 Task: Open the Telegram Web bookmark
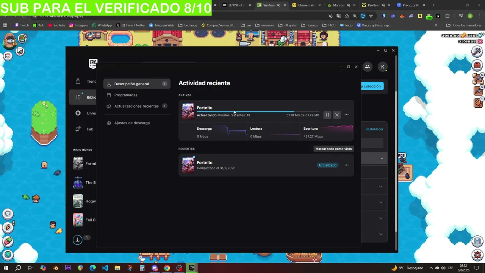(161, 25)
